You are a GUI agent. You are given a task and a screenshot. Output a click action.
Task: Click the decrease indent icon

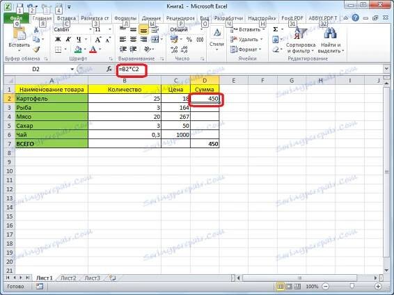(123, 49)
